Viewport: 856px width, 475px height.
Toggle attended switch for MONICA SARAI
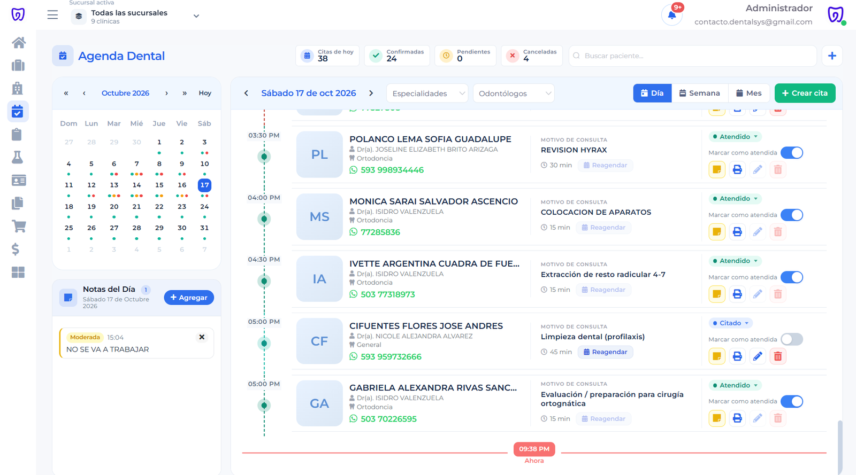click(792, 215)
